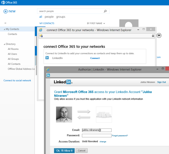
Task: Click the Cancel button
Action: point(82,151)
